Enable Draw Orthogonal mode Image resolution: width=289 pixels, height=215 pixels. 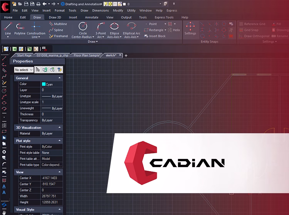tap(256, 36)
